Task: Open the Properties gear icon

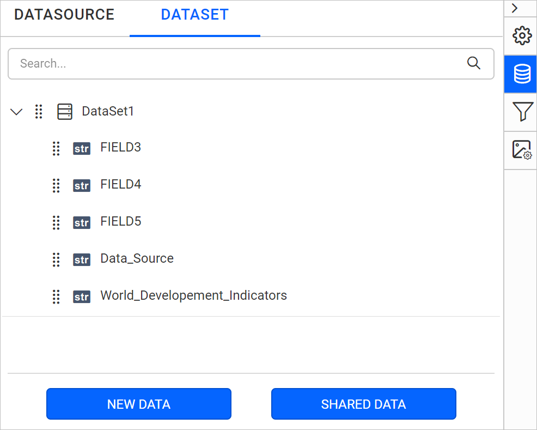Action: [x=522, y=35]
